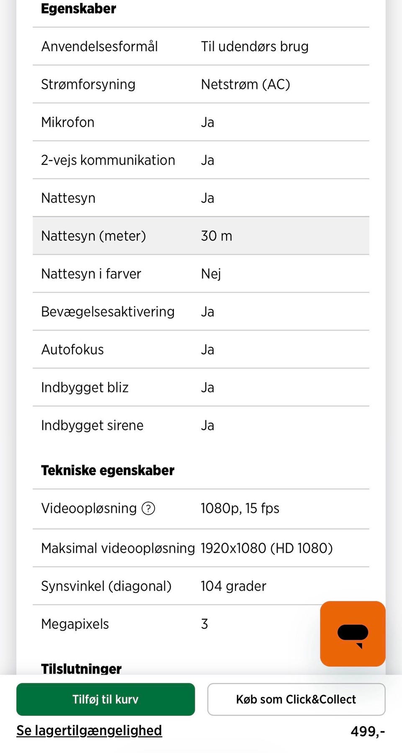Viewport: 402px width, 753px height.
Task: Click the Bevægelsesaktivering row label
Action: (x=108, y=312)
